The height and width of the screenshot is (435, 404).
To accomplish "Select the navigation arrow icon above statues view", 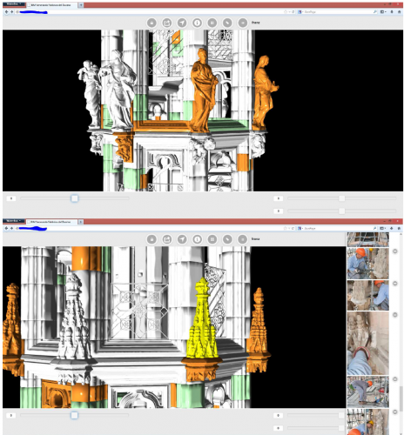I will click(x=182, y=23).
